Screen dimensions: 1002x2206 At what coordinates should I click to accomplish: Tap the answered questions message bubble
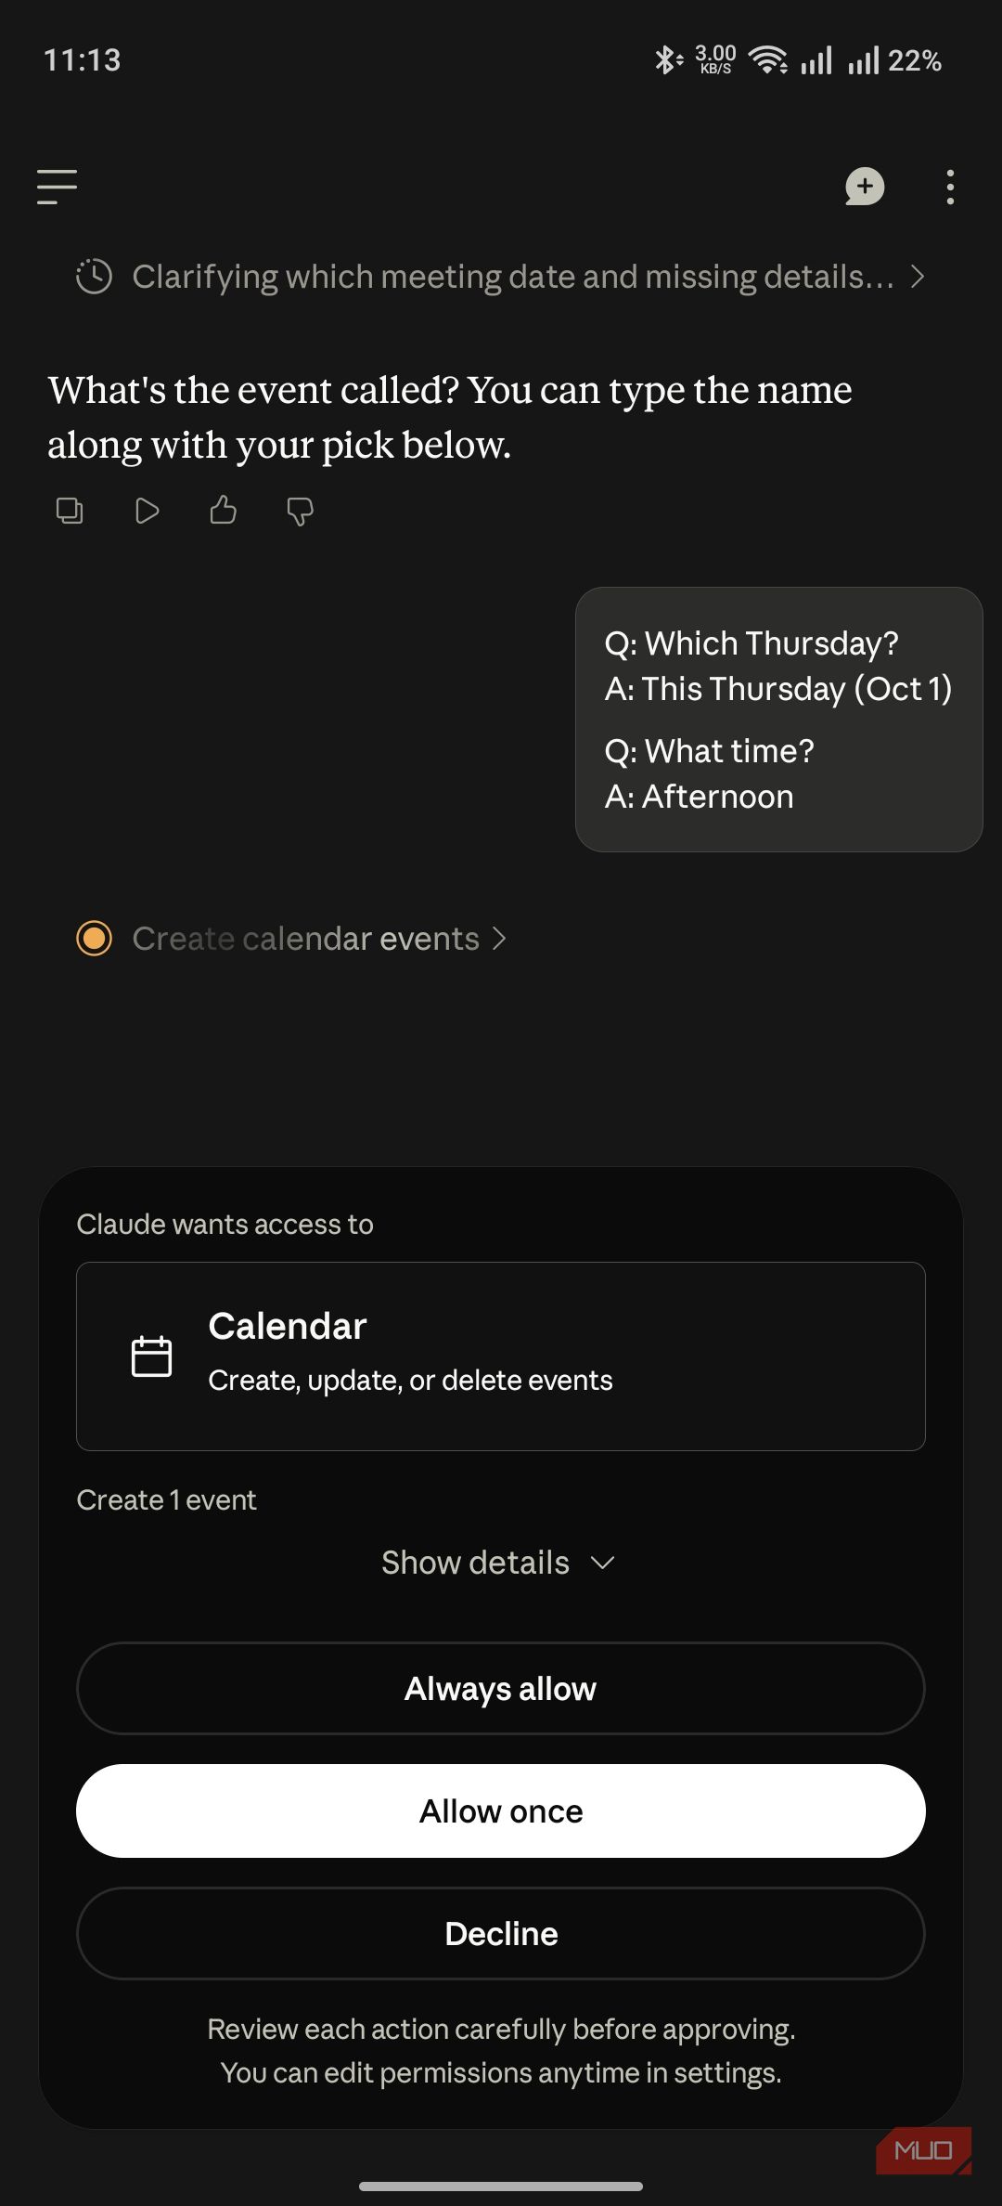[x=778, y=720]
